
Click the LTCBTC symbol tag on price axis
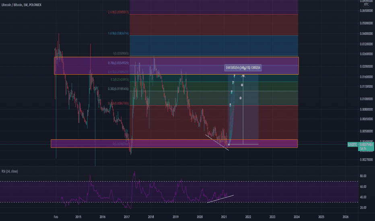[352, 145]
